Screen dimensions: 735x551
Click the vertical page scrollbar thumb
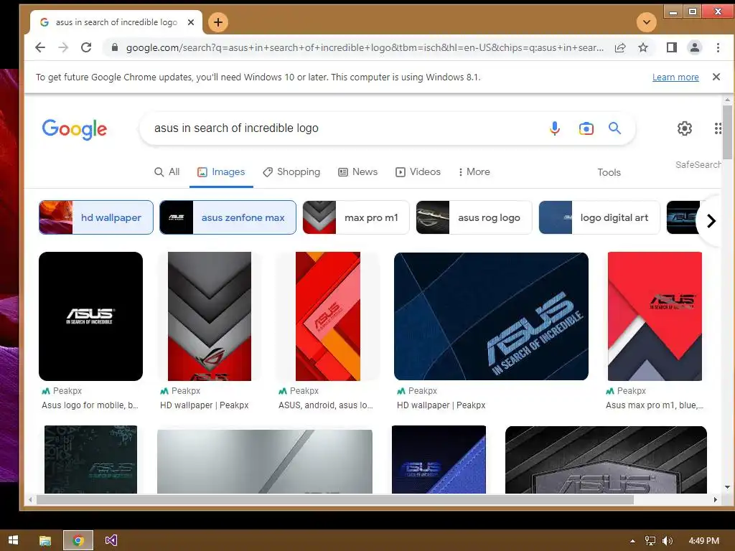point(727,132)
